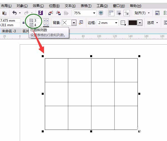
Task: Click the welcome screen icon right of 贴齐
Action: point(157,13)
